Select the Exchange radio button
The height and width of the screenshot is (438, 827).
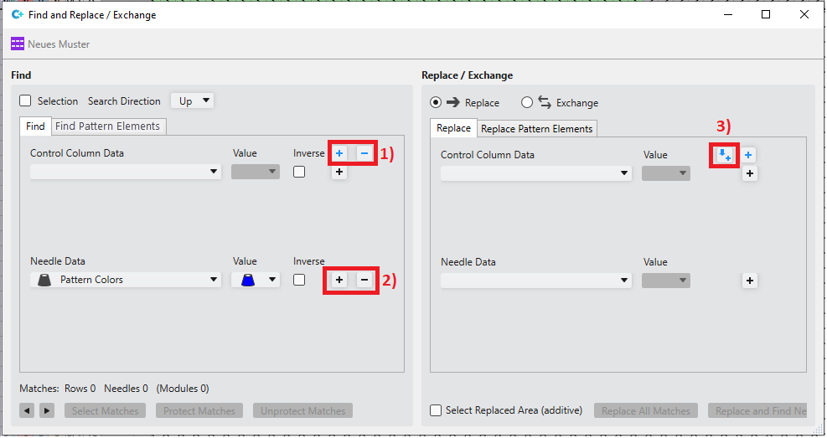pos(527,103)
